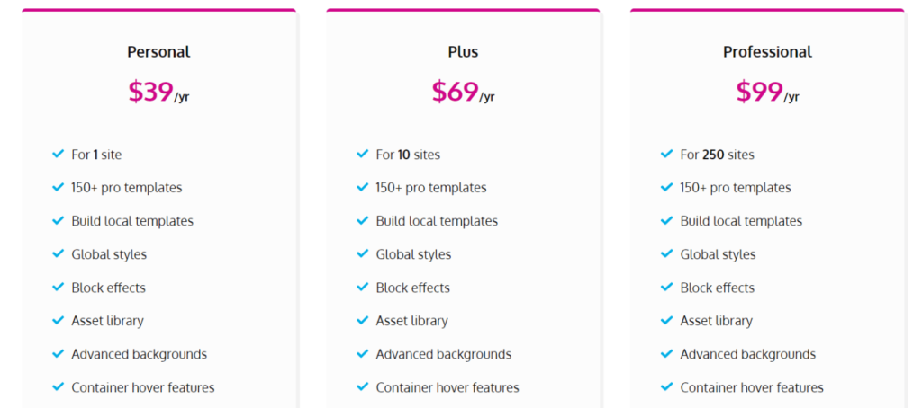This screenshot has width=922, height=408.
Task: Click Advanced backgrounds checkmark in Personal plan
Action: [59, 354]
